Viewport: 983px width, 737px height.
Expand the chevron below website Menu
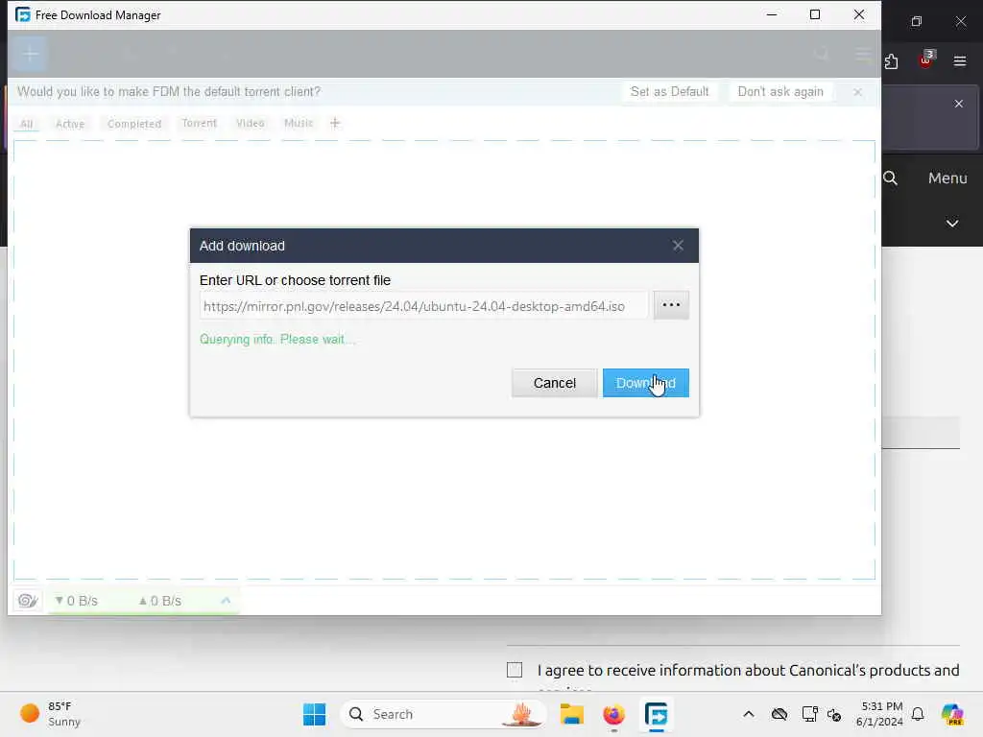[951, 223]
